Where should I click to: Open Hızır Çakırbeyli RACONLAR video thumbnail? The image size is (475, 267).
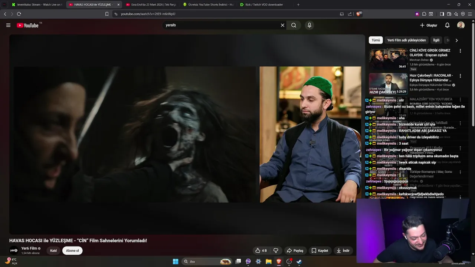pos(388,83)
